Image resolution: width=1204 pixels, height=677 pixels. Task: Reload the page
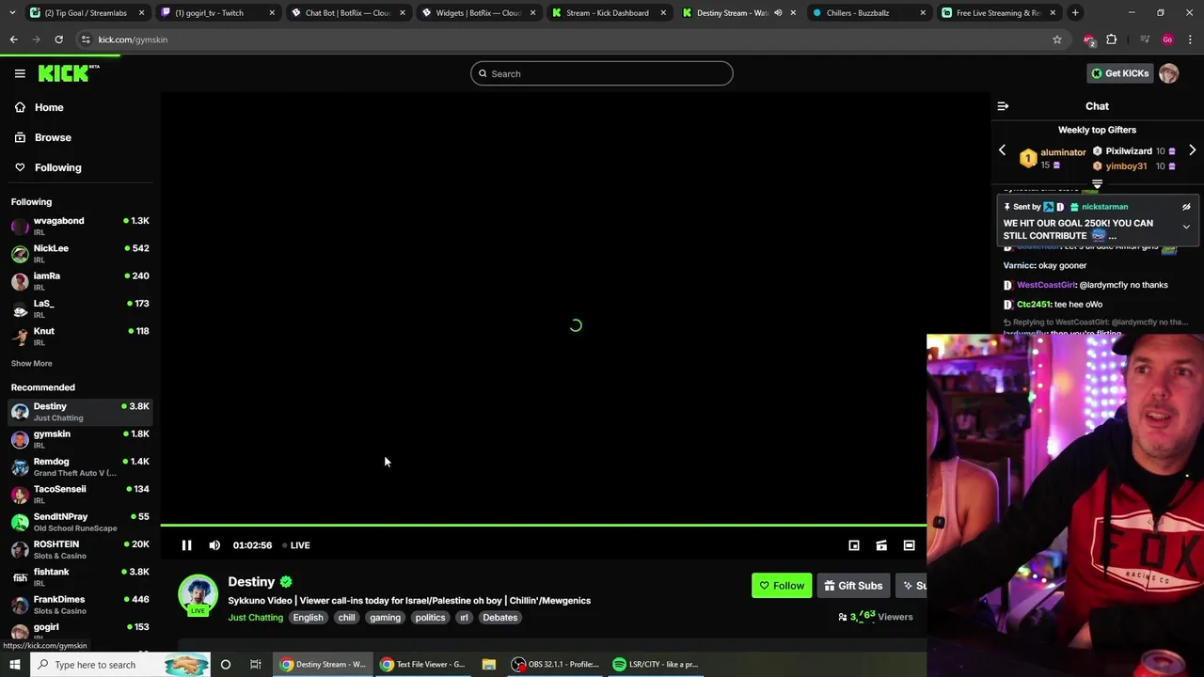click(x=58, y=39)
